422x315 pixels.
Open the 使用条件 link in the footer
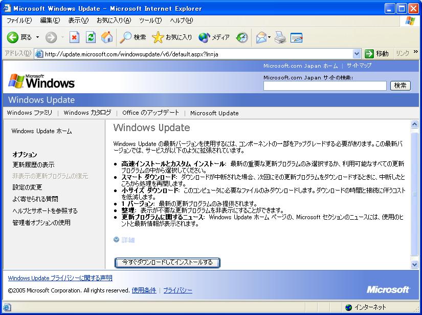tap(144, 290)
